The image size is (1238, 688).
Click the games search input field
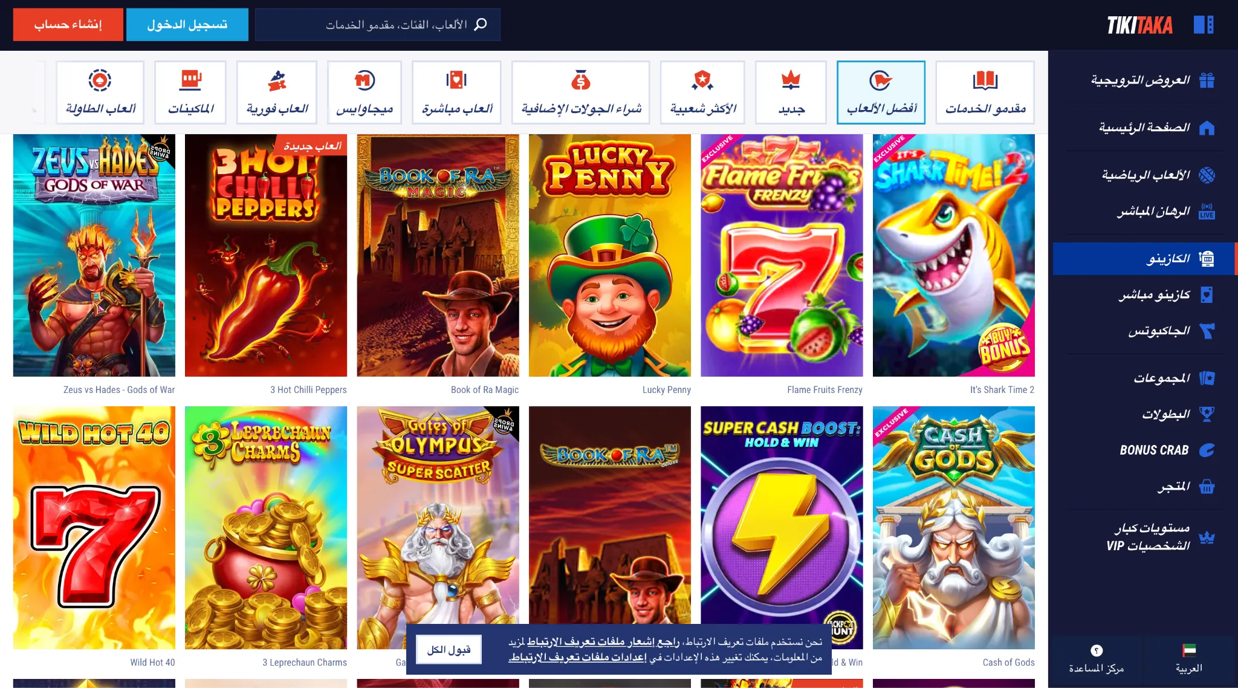point(378,25)
